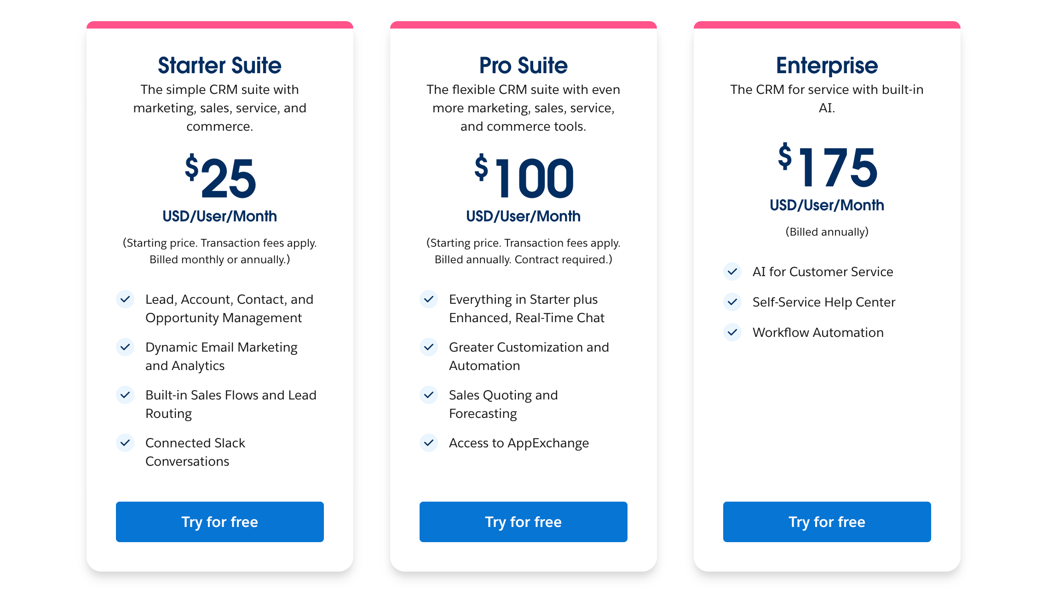Image resolution: width=1048 pixels, height=590 pixels.
Task: Click the Billed annually note under Enterprise
Action: click(827, 232)
